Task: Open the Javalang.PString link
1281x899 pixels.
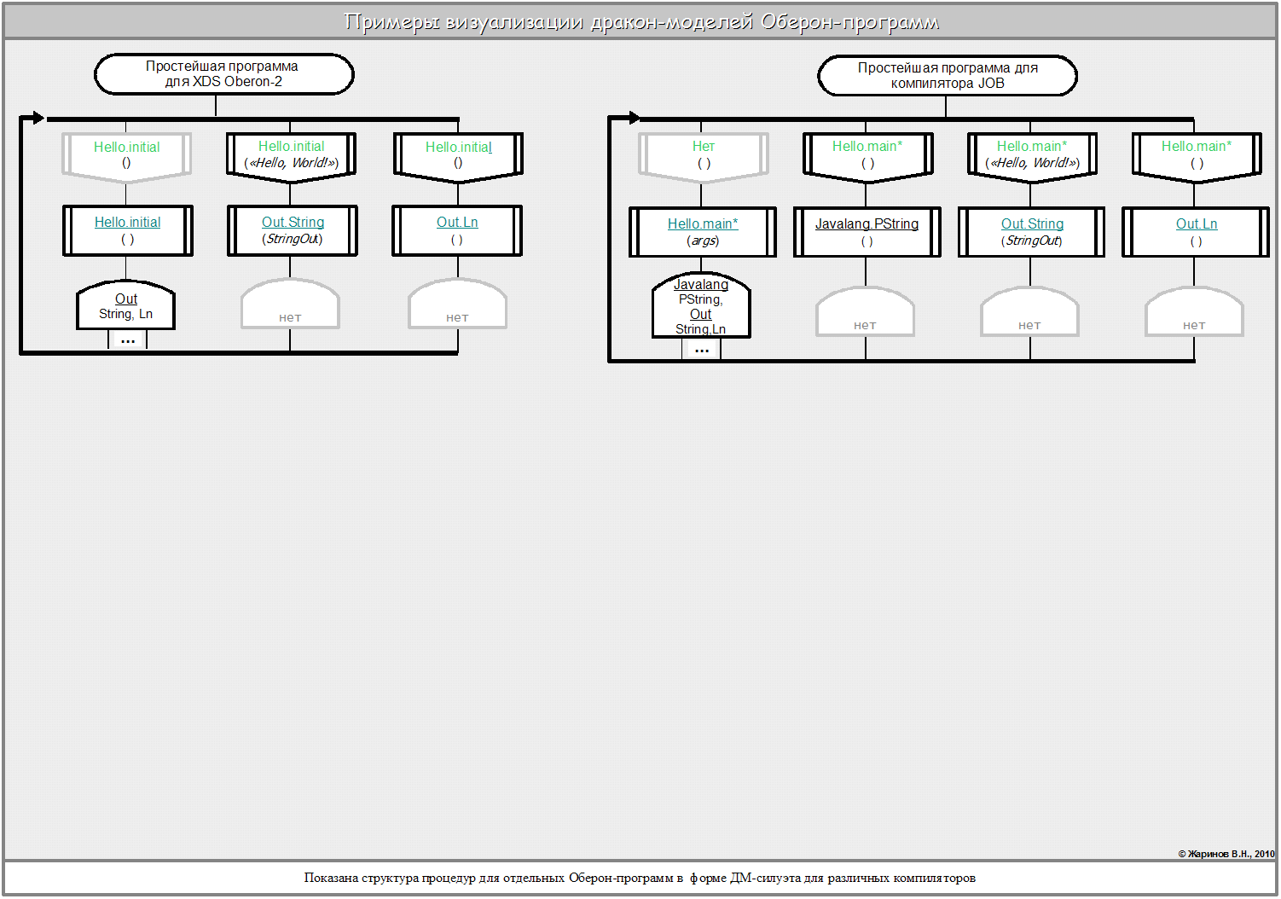Action: tap(867, 224)
